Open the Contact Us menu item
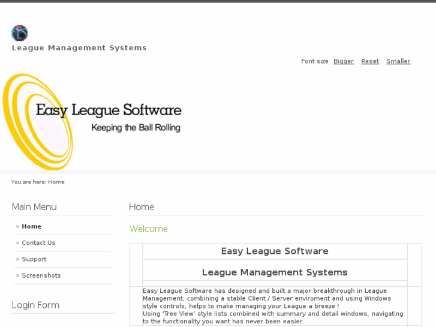The height and width of the screenshot is (327, 436). (x=38, y=243)
